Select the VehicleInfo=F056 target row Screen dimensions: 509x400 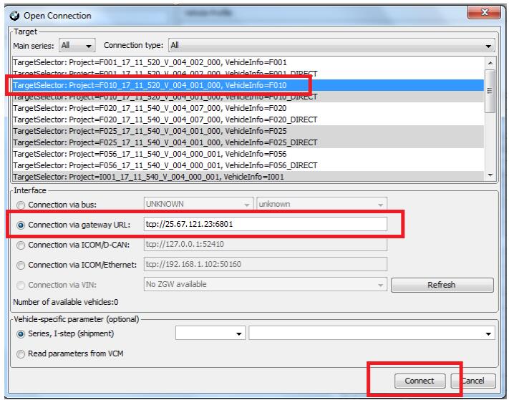coord(248,154)
